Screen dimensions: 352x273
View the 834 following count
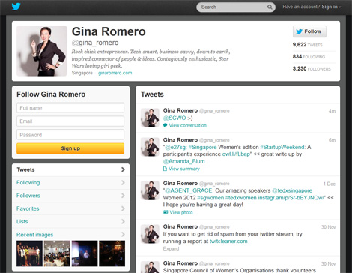309,57
